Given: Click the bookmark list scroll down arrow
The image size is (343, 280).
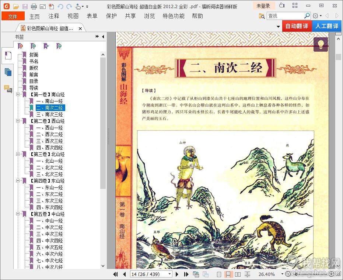Looking at the screenshot, I should 103,266.
